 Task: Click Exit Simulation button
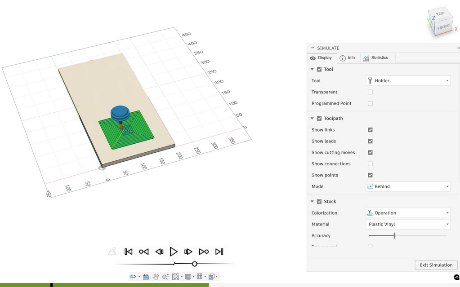click(436, 265)
